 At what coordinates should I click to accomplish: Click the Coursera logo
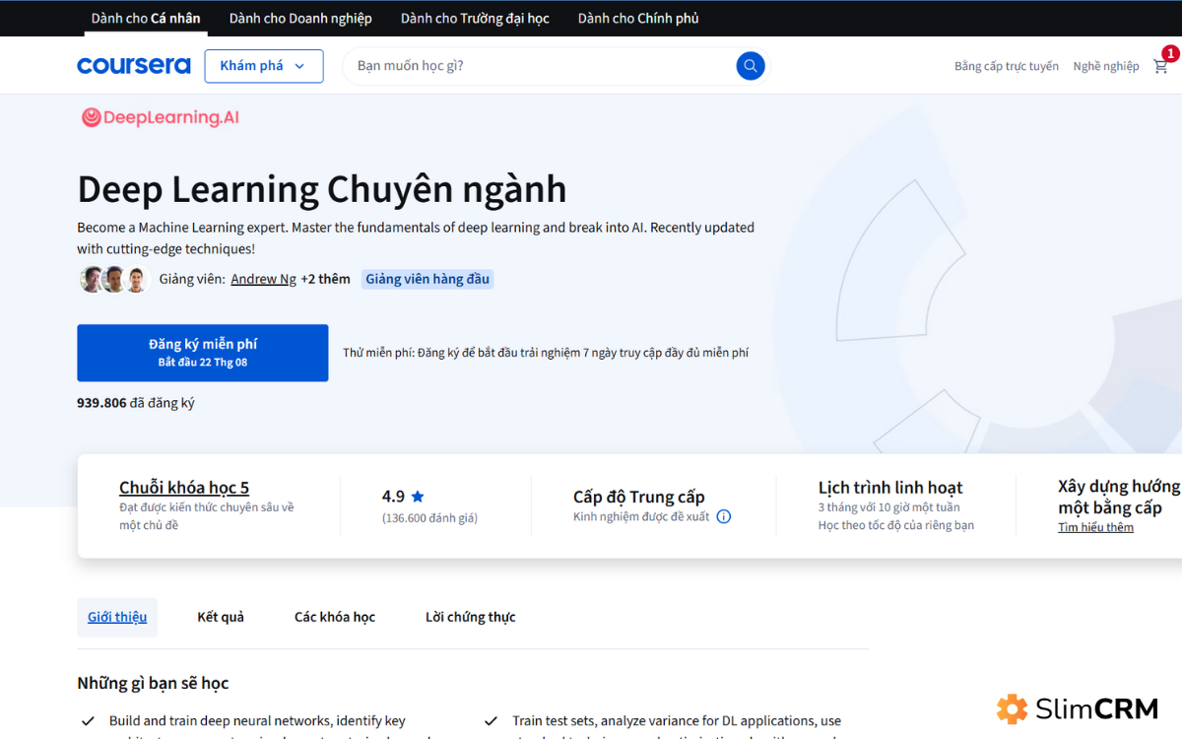(134, 66)
